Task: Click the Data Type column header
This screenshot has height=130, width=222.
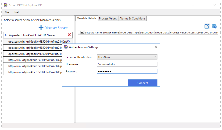Action: coord(133,32)
